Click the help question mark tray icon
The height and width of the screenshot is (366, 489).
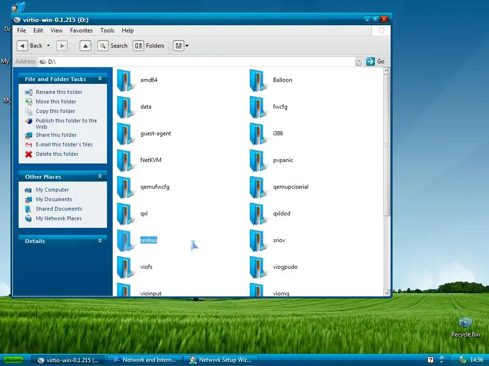point(430,360)
